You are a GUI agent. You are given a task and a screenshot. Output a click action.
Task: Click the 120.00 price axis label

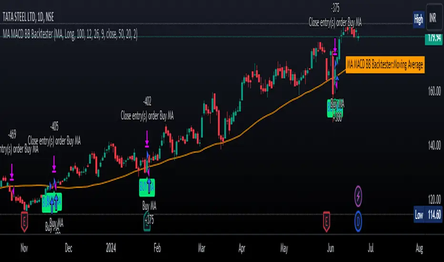(434, 200)
